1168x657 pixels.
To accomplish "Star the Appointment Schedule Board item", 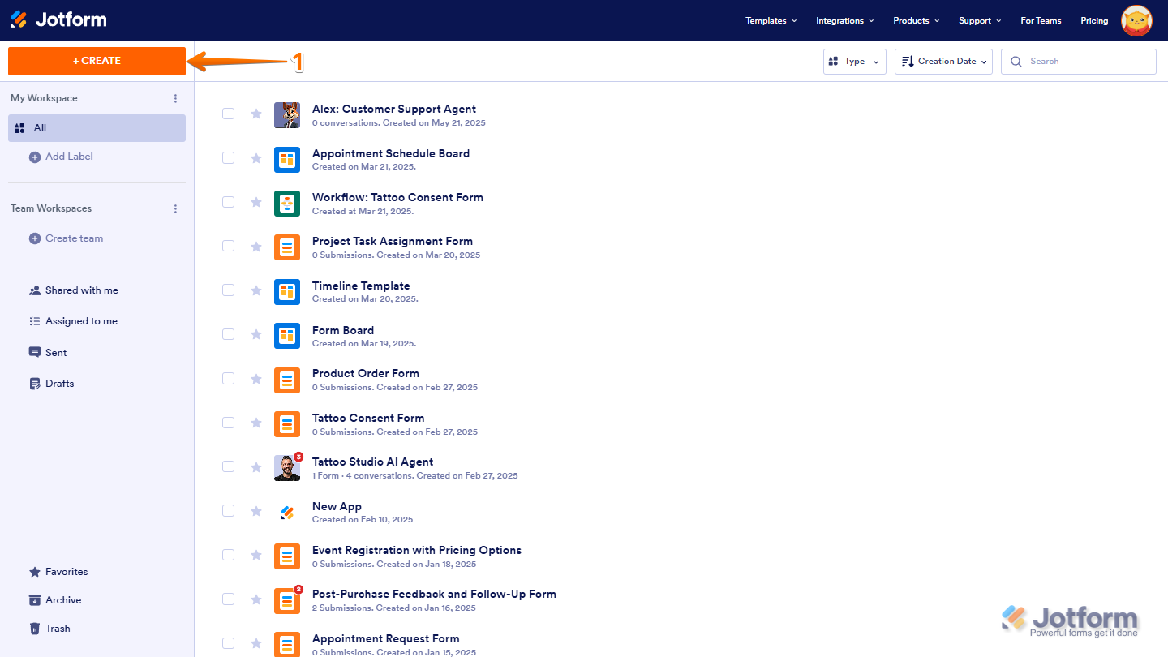I will click(x=256, y=158).
